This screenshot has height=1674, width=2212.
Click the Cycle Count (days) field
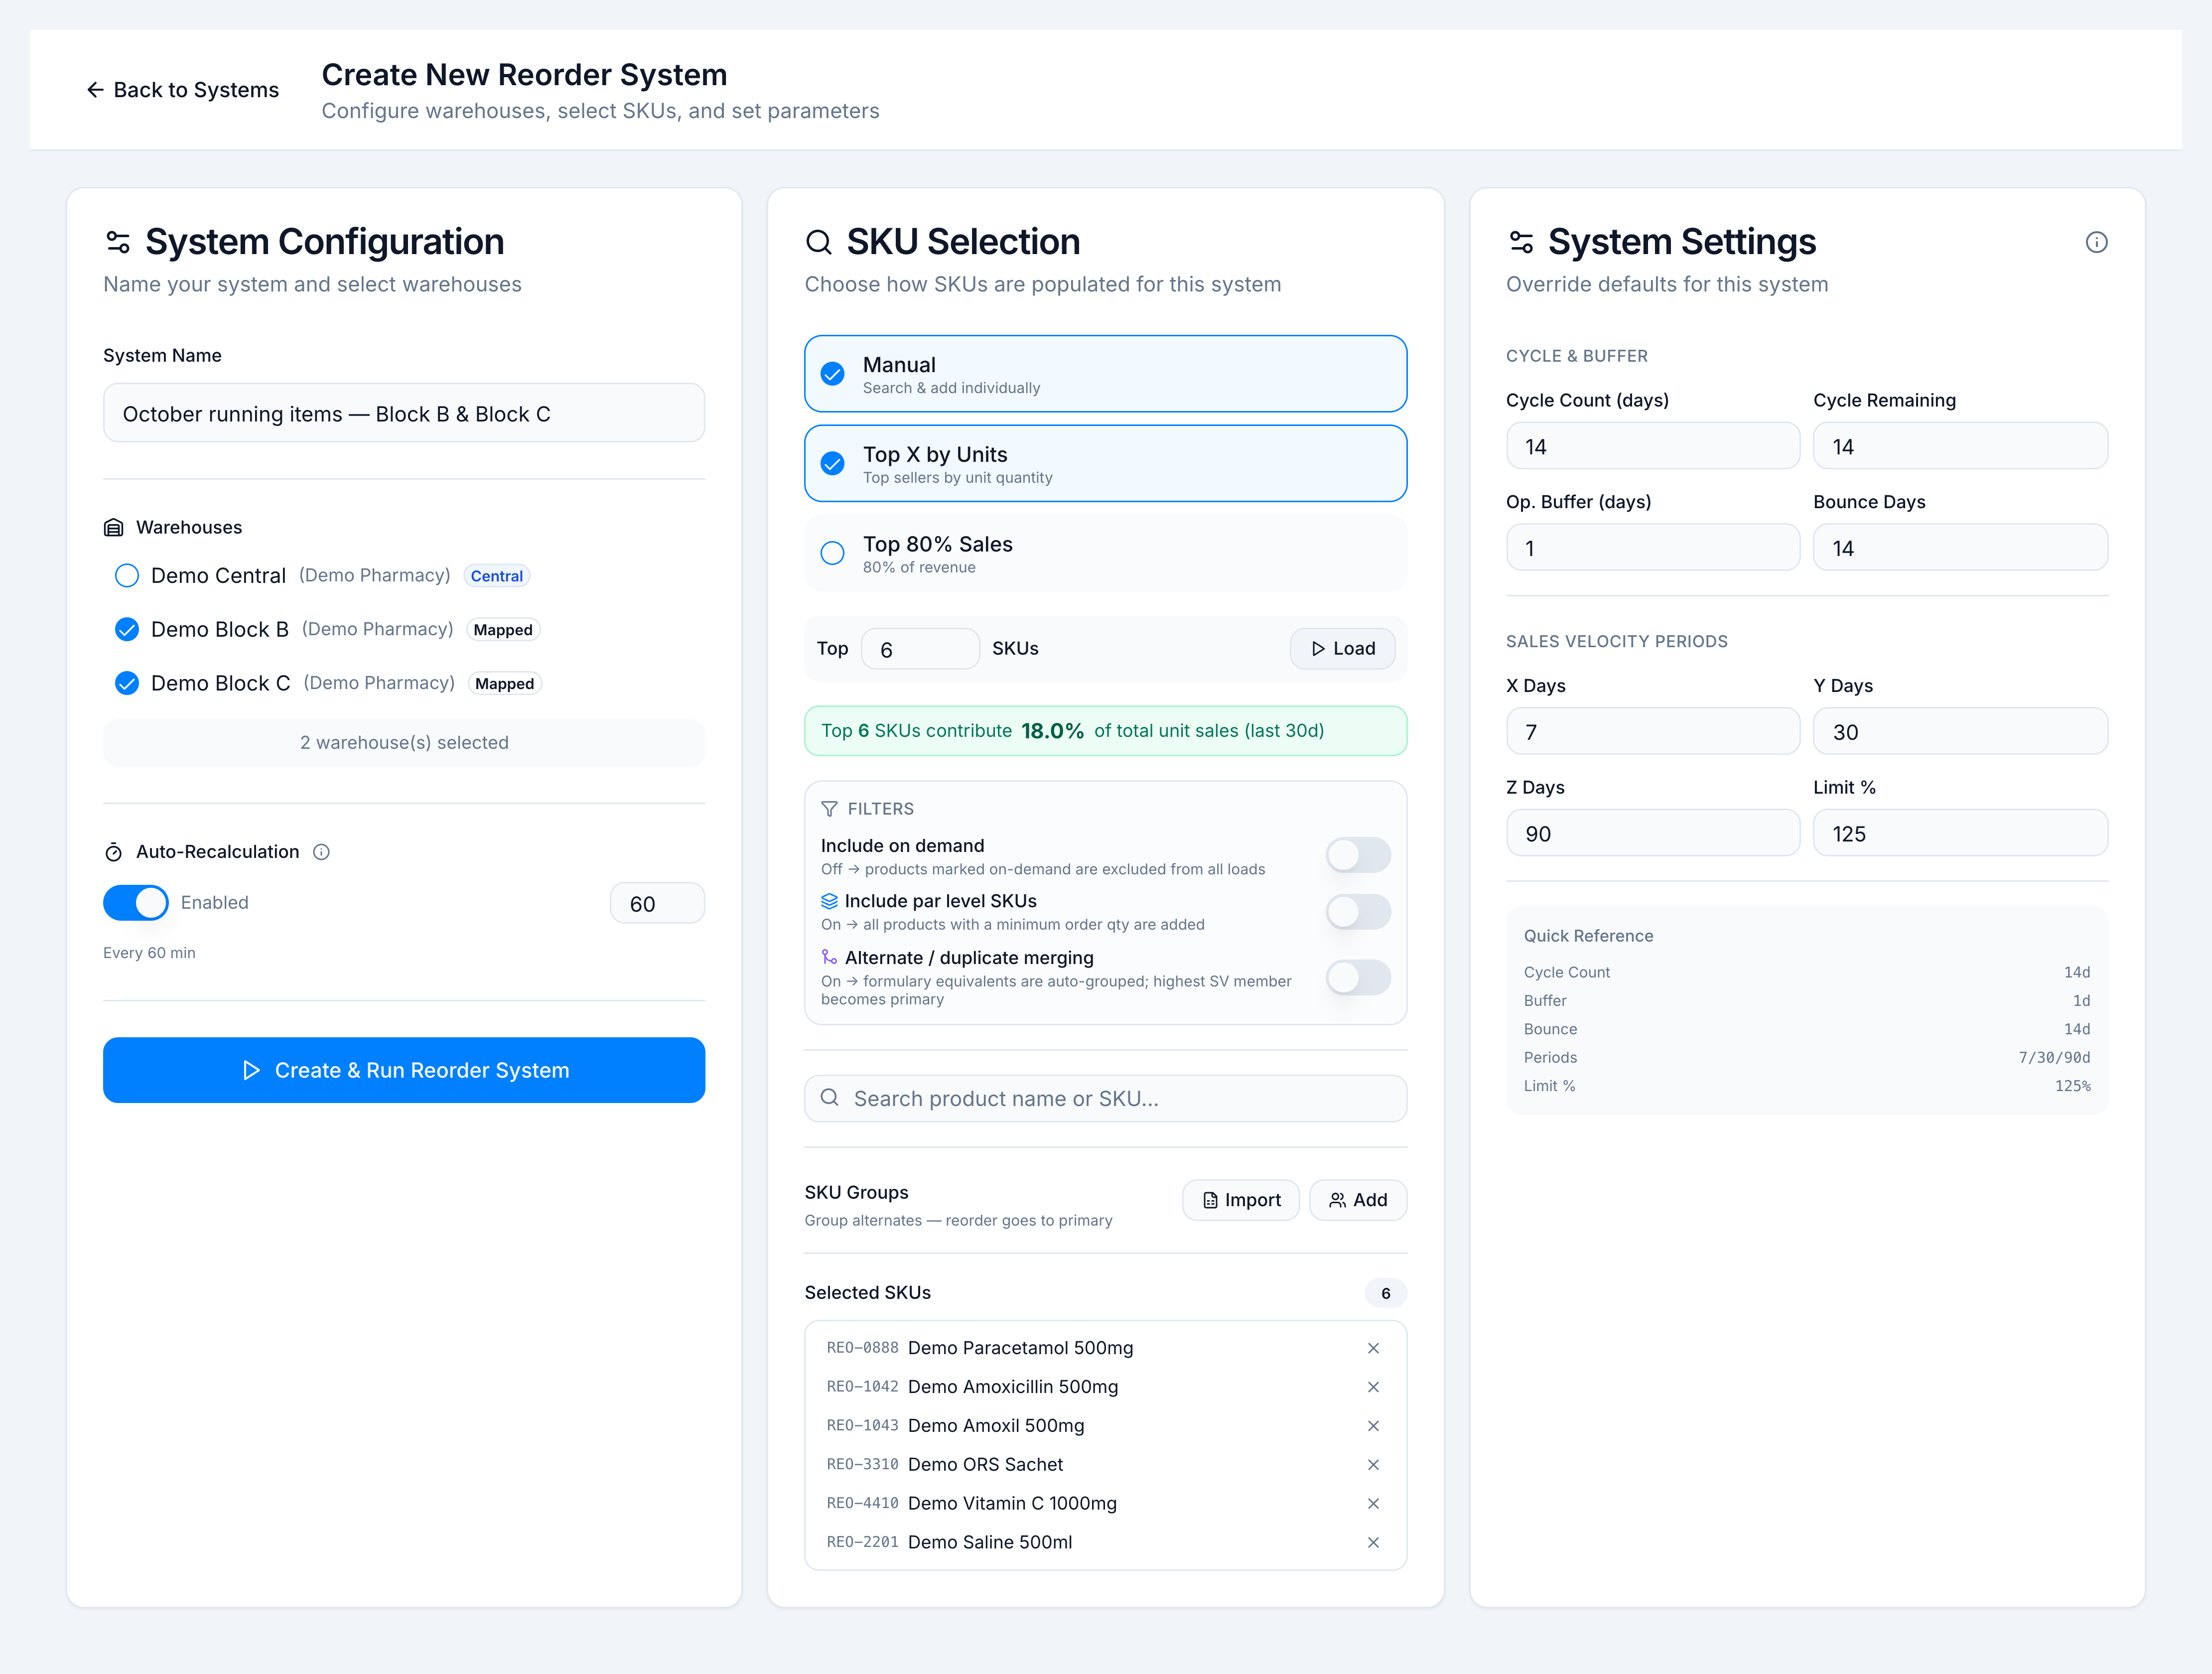pyautogui.click(x=1653, y=446)
